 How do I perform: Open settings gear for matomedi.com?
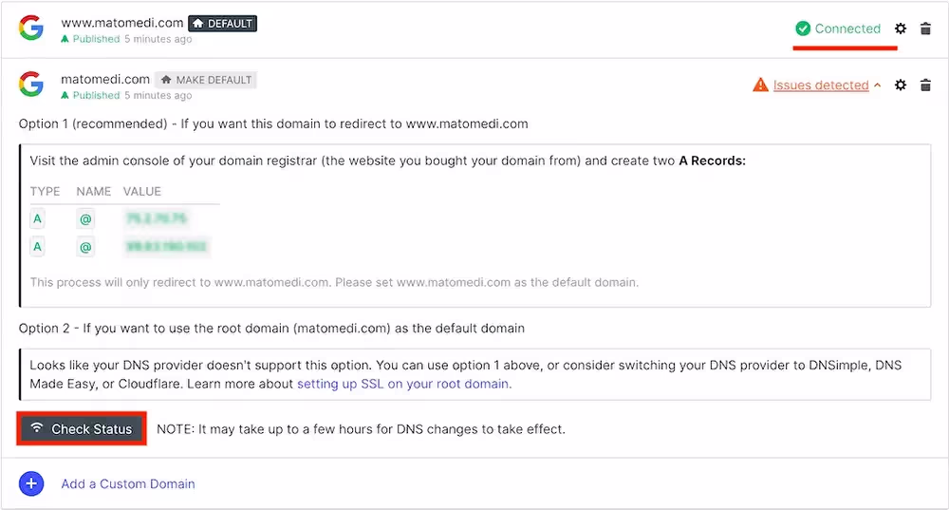coord(901,85)
